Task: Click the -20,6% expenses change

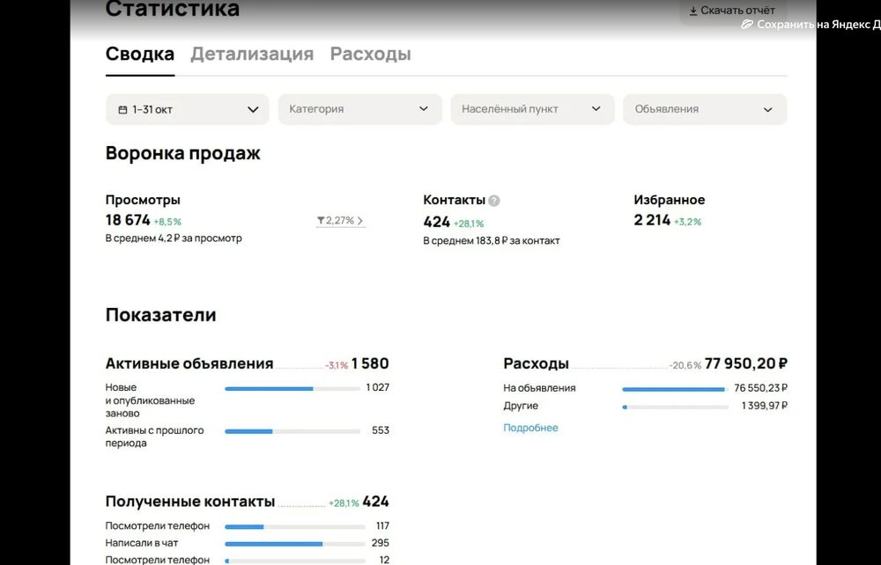Action: point(685,365)
